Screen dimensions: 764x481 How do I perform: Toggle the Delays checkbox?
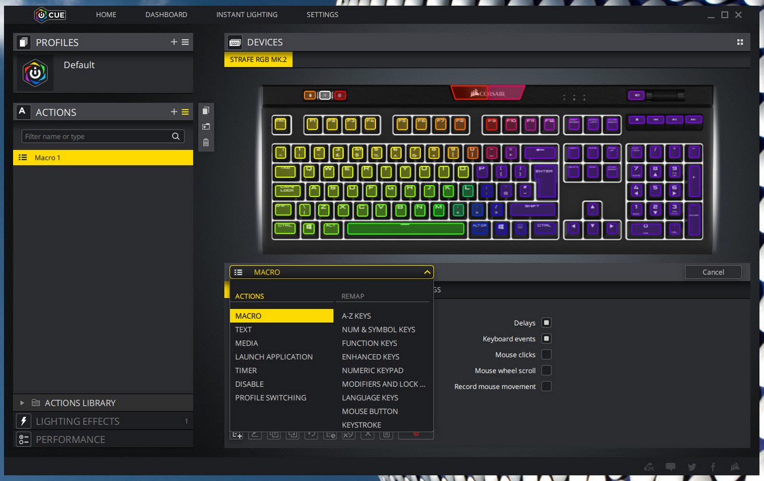click(546, 323)
